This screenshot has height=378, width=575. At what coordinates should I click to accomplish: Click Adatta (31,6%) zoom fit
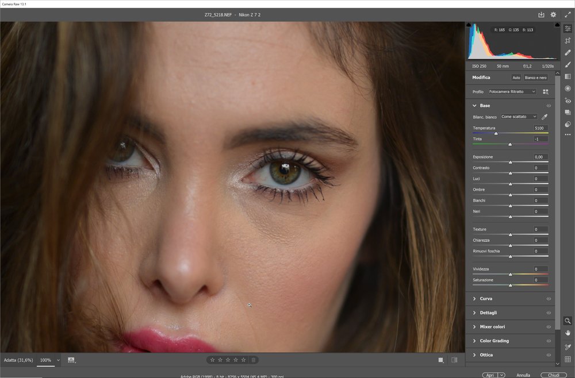[18, 360]
